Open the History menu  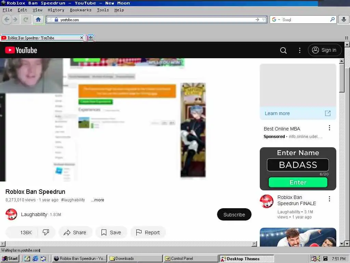(56, 10)
